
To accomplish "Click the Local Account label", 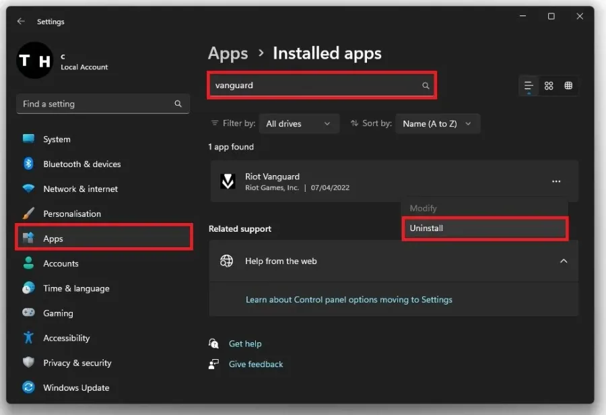I will (84, 67).
